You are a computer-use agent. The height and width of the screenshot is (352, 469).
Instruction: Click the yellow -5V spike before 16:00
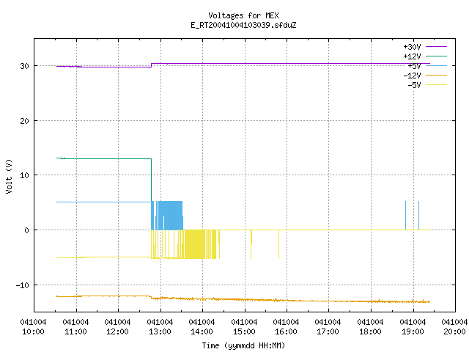click(x=278, y=244)
